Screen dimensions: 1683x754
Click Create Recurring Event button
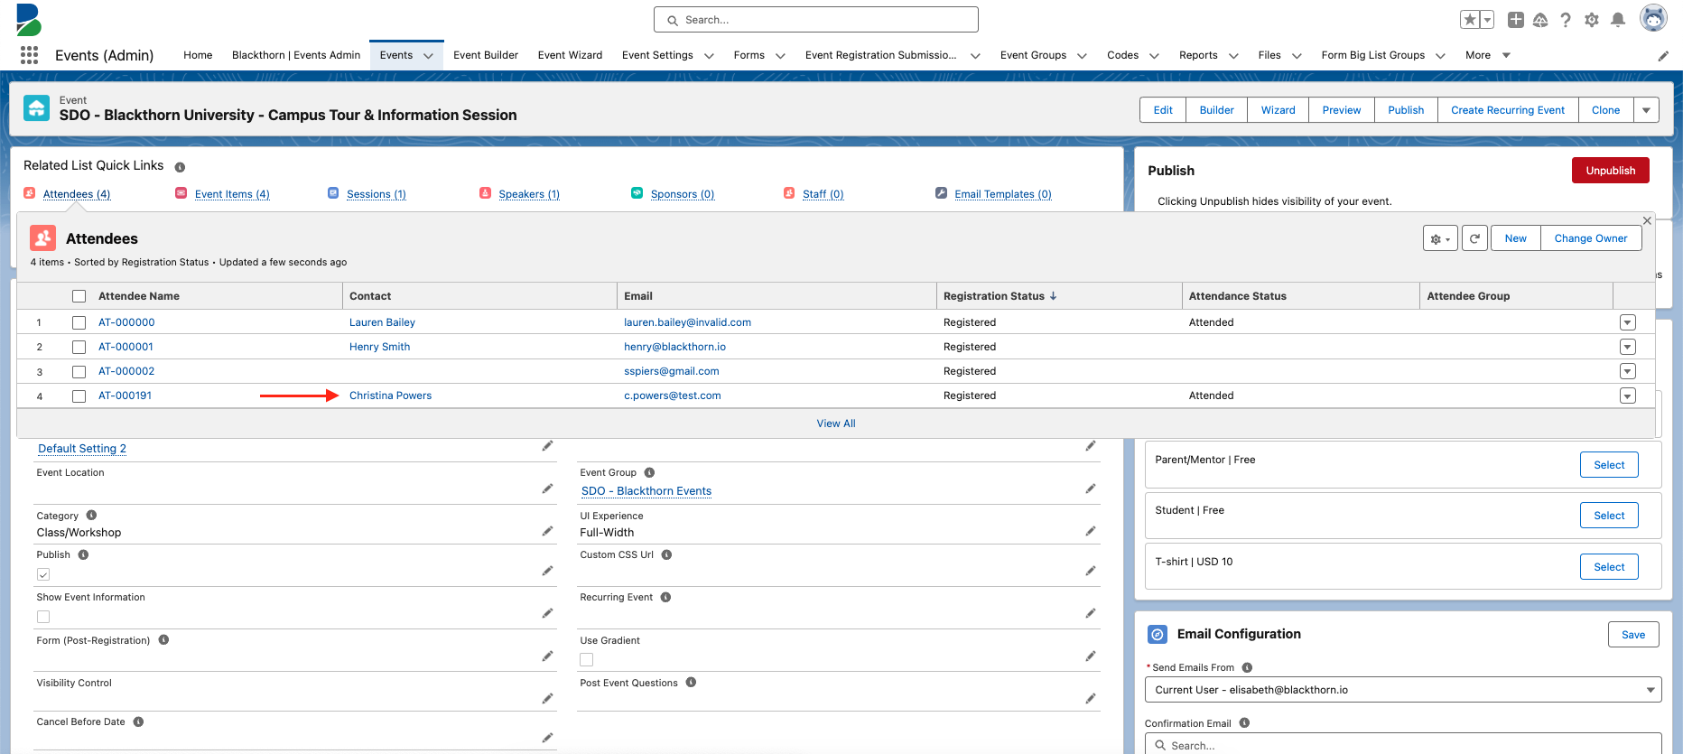(1508, 110)
